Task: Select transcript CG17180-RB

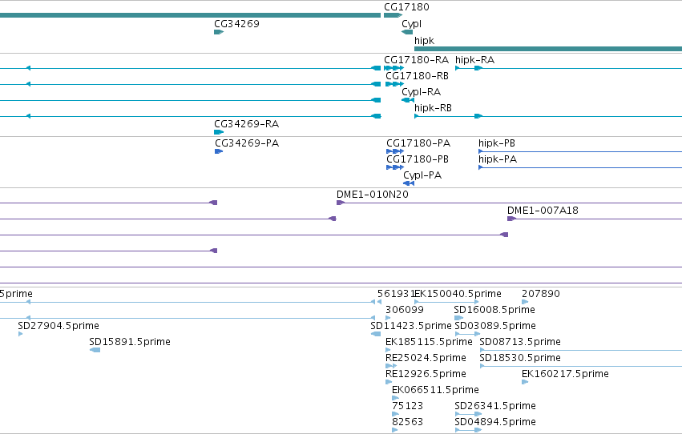Action: point(417,76)
